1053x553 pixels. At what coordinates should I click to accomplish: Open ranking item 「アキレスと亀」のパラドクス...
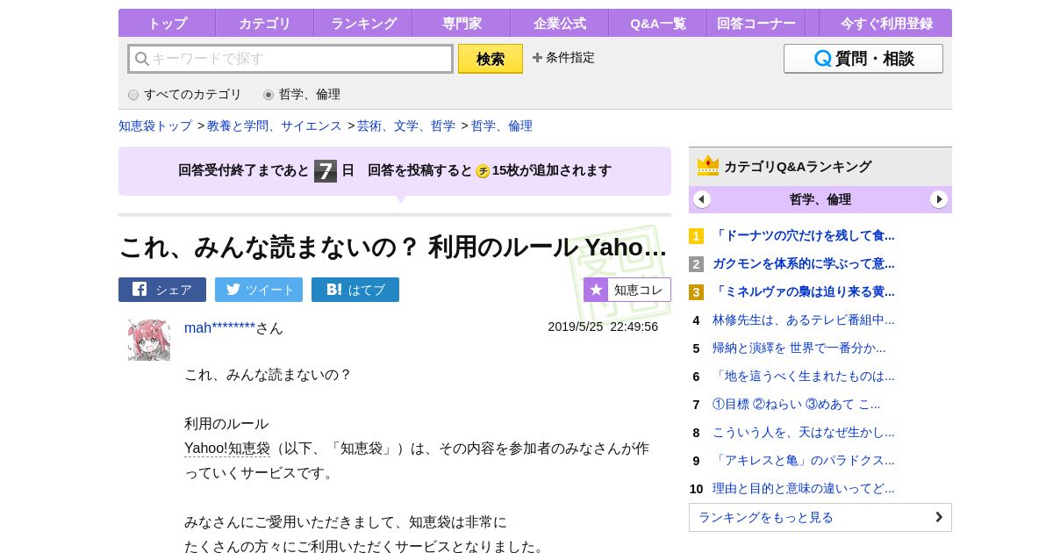[x=804, y=460]
